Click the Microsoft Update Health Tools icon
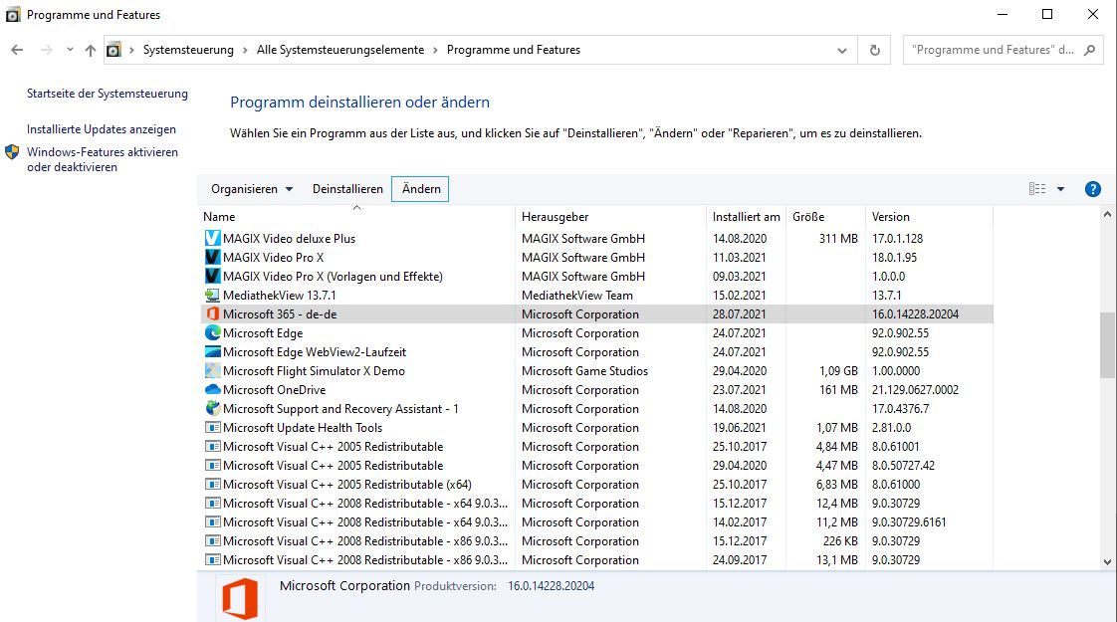1117x622 pixels. pyautogui.click(x=212, y=428)
